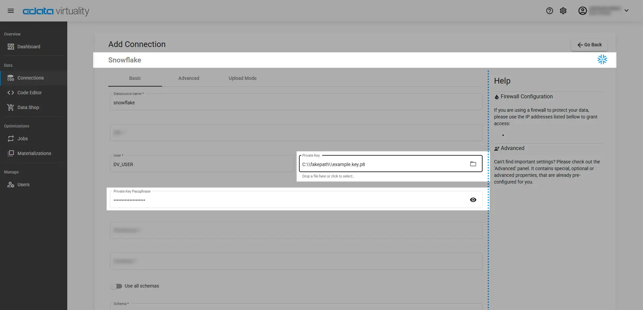Click the user account avatar icon

pos(582,11)
